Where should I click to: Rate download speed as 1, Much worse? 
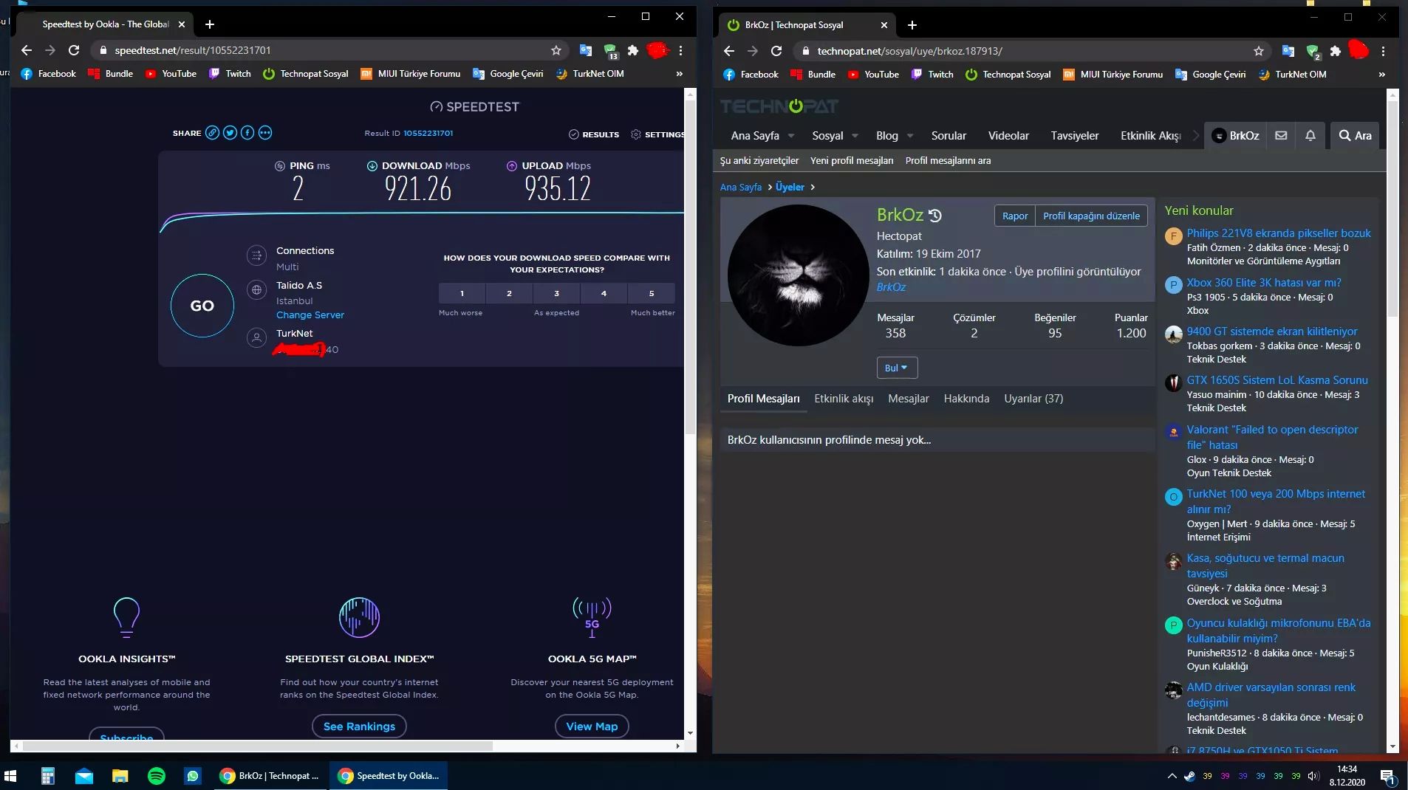462,293
